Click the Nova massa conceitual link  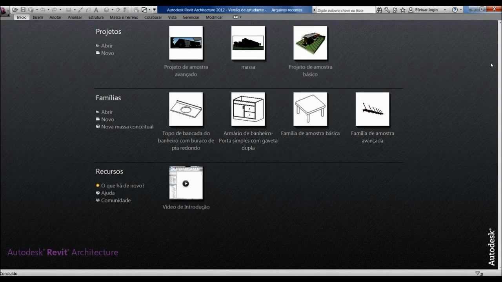(x=127, y=127)
